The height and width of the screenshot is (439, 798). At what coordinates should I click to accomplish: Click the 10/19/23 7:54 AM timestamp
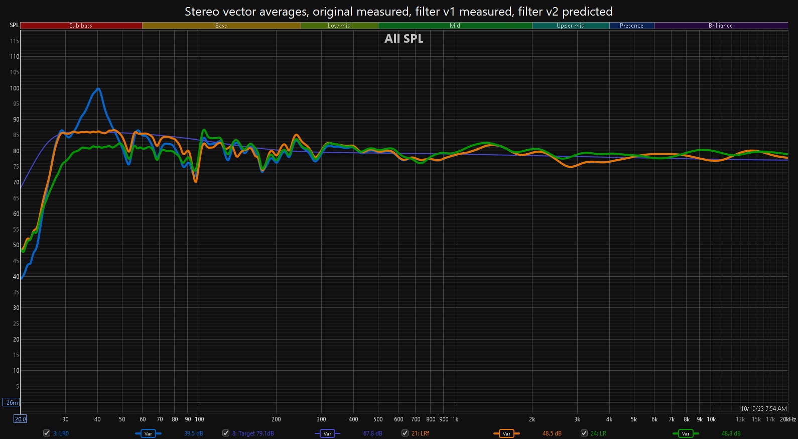point(764,409)
